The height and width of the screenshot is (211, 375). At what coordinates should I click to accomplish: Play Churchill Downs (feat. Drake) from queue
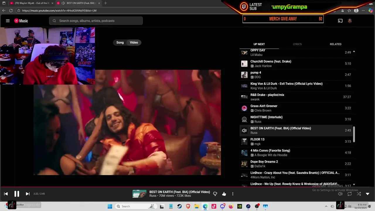click(x=296, y=64)
